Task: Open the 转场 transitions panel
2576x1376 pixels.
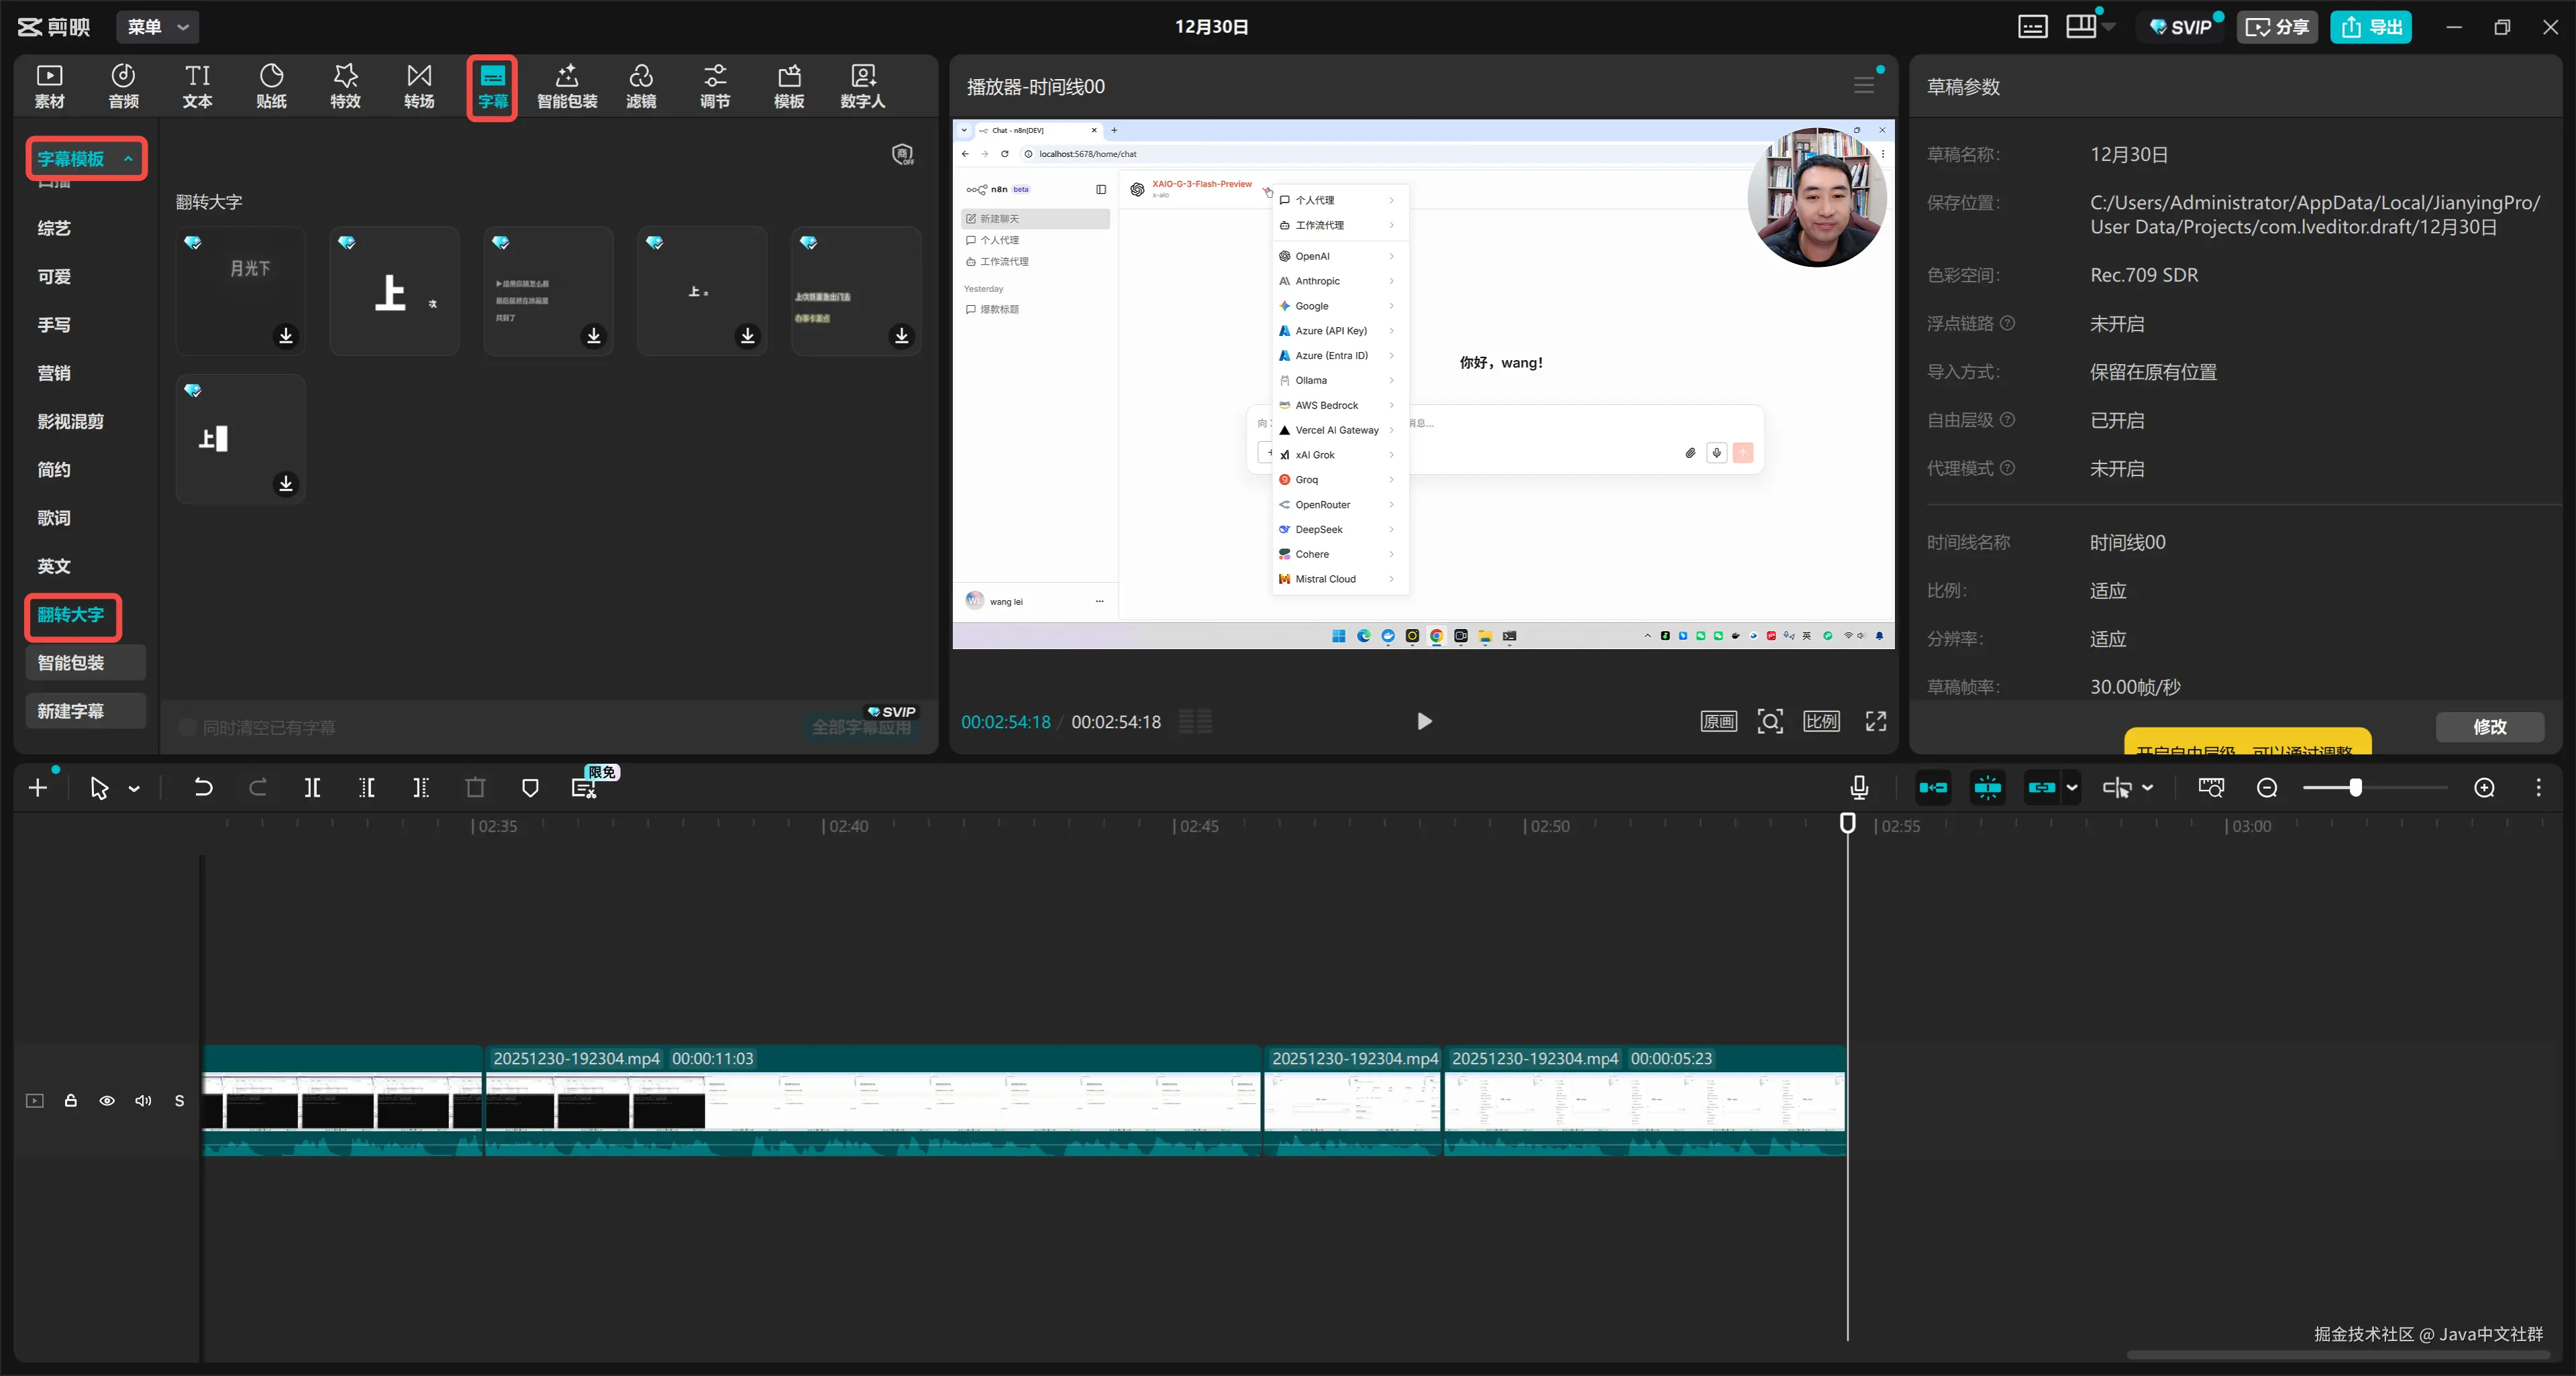Action: pyautogui.click(x=419, y=86)
